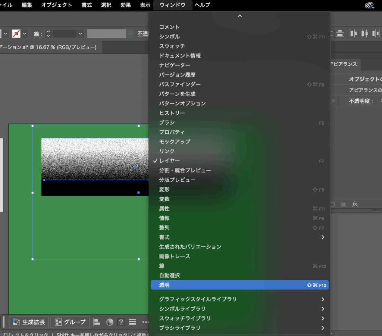Viewport: 382px width, 336px height.
Task: Click the question mark help icon
Action: pyautogui.click(x=121, y=322)
